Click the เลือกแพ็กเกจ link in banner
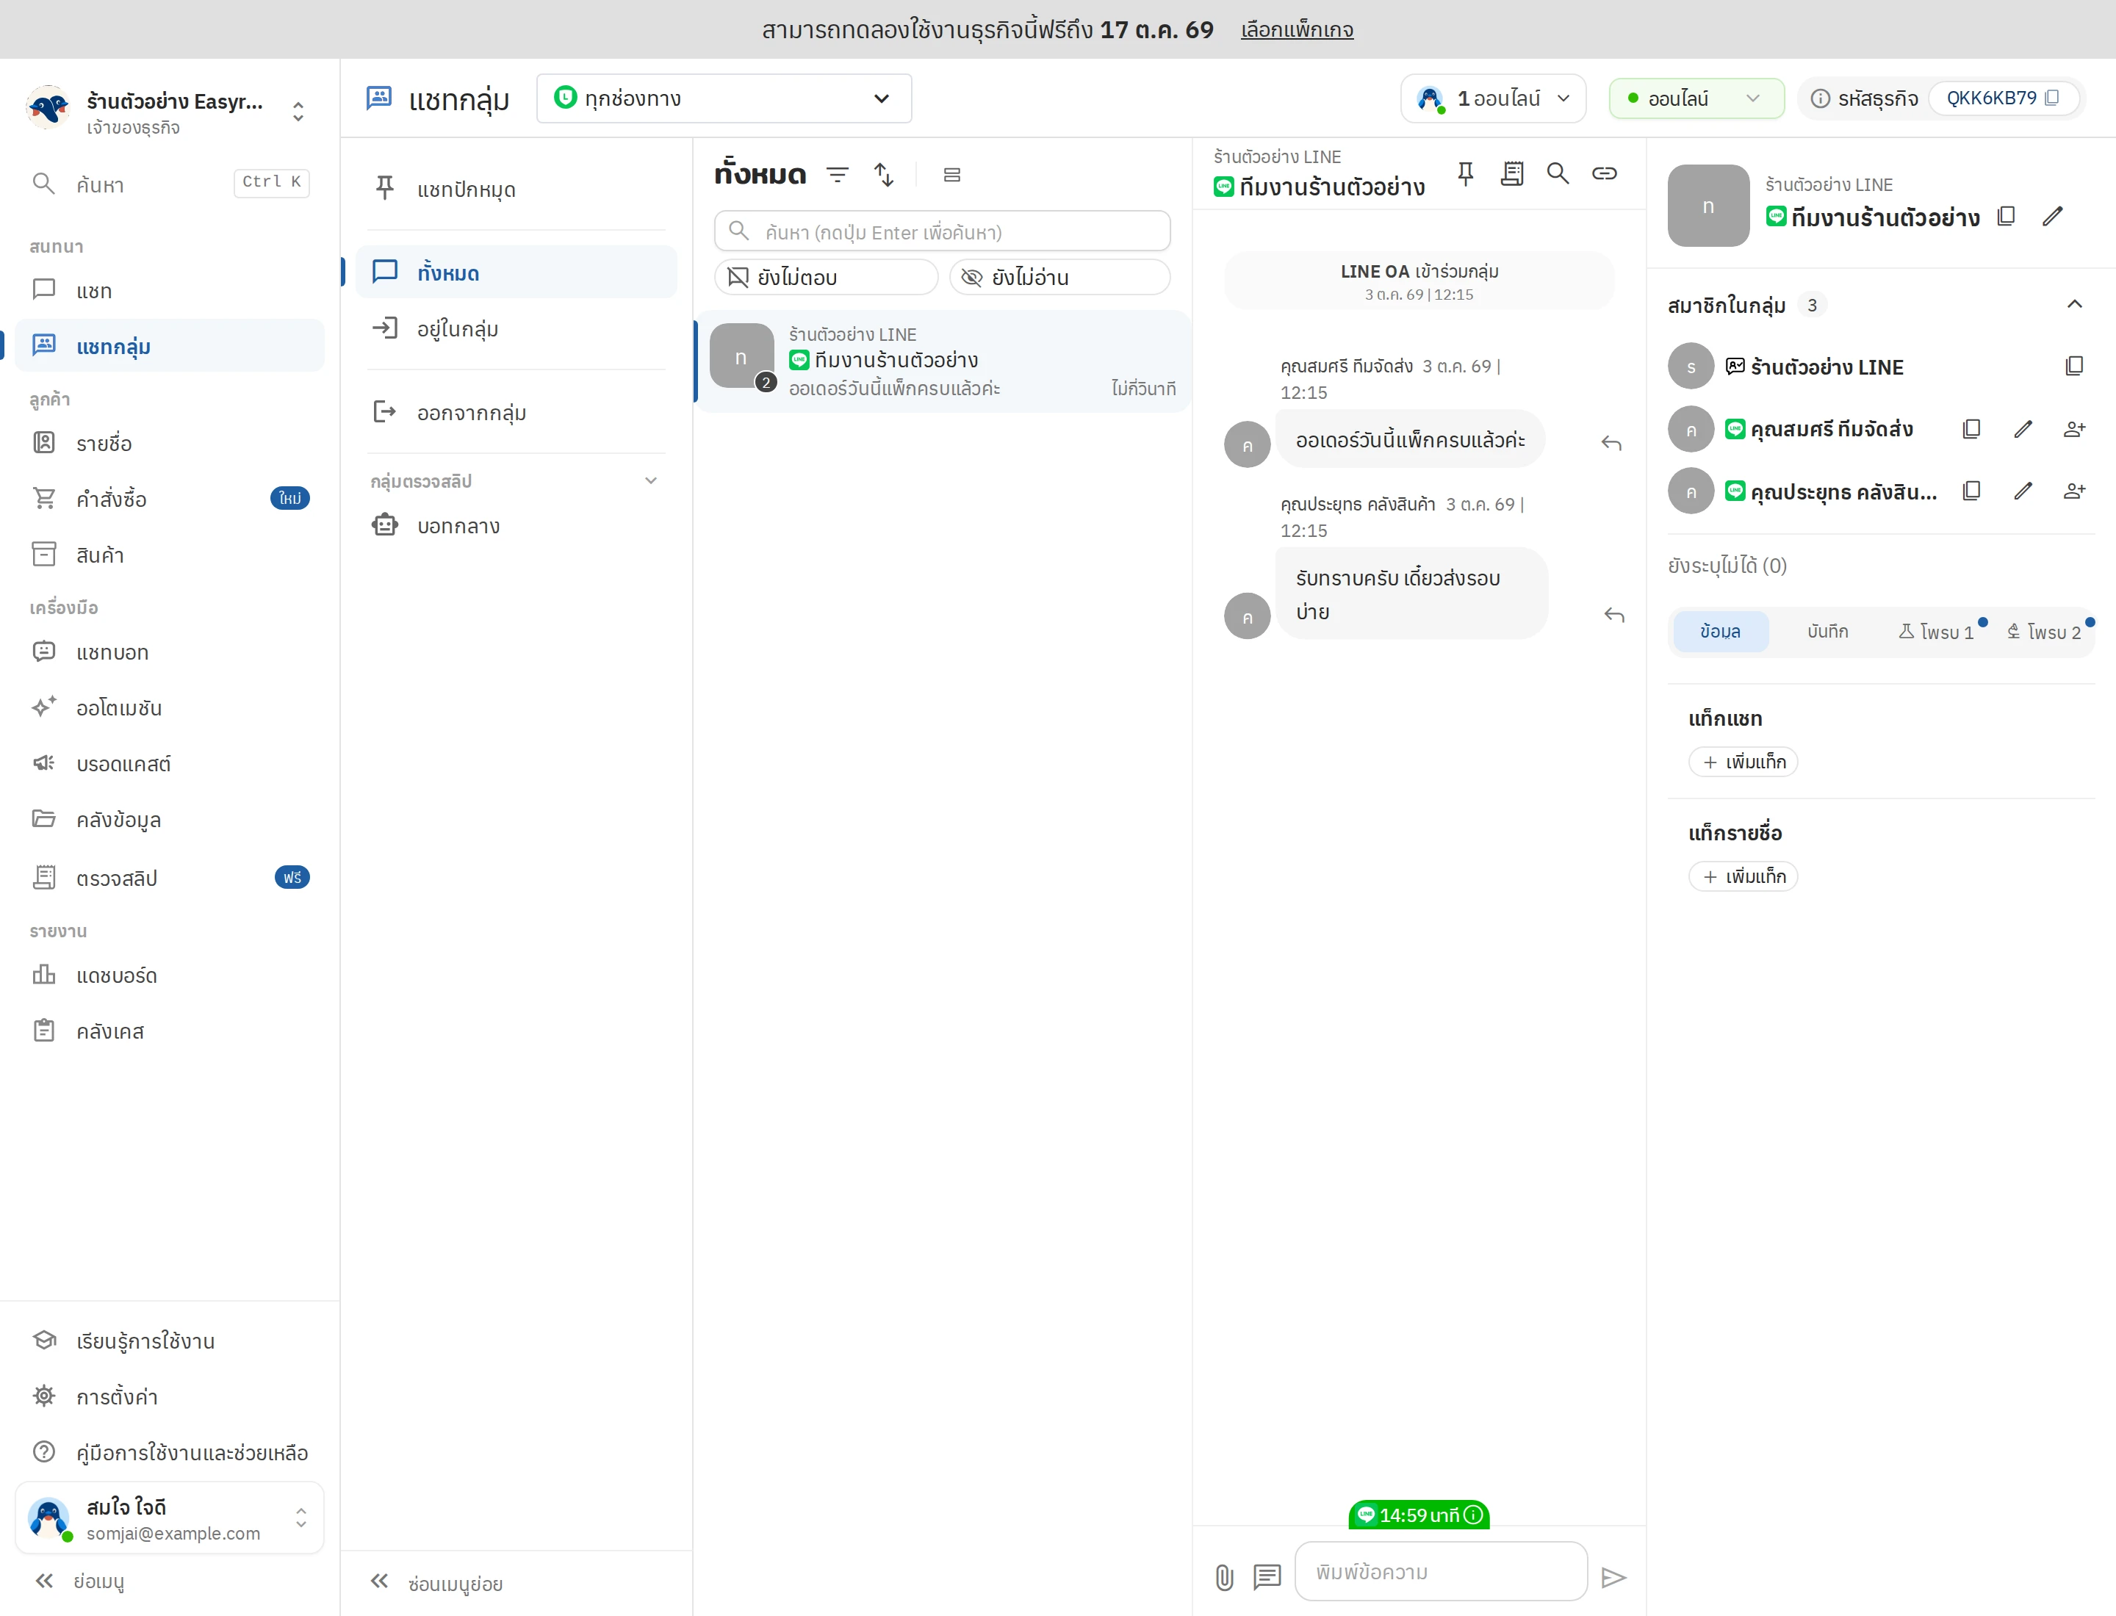2116x1616 pixels. [x=1297, y=30]
